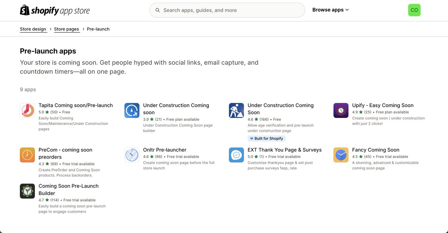Screen dimensions: 448x233
Task: Open the blue gauge Under Construction app icon
Action: point(132,111)
